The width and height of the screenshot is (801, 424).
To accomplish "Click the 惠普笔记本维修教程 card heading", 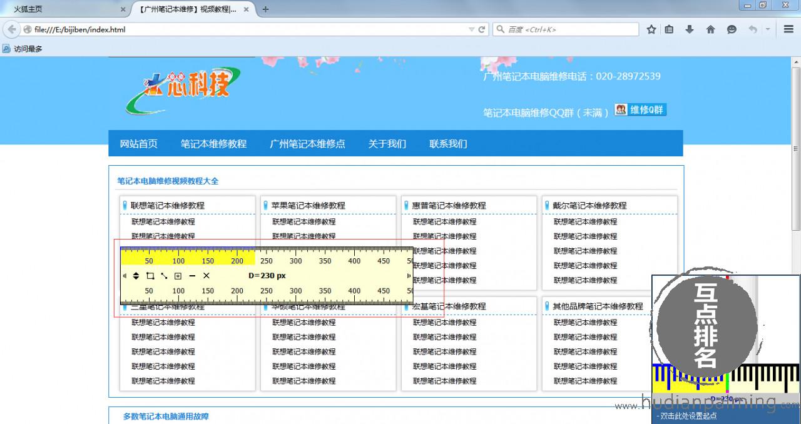I will [449, 206].
